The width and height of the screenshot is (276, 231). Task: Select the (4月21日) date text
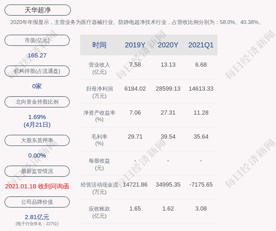pos(37,125)
